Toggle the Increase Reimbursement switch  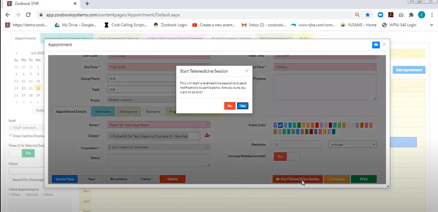coord(287,156)
